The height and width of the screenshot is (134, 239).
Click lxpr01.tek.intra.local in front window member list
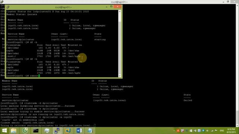(23, 26)
